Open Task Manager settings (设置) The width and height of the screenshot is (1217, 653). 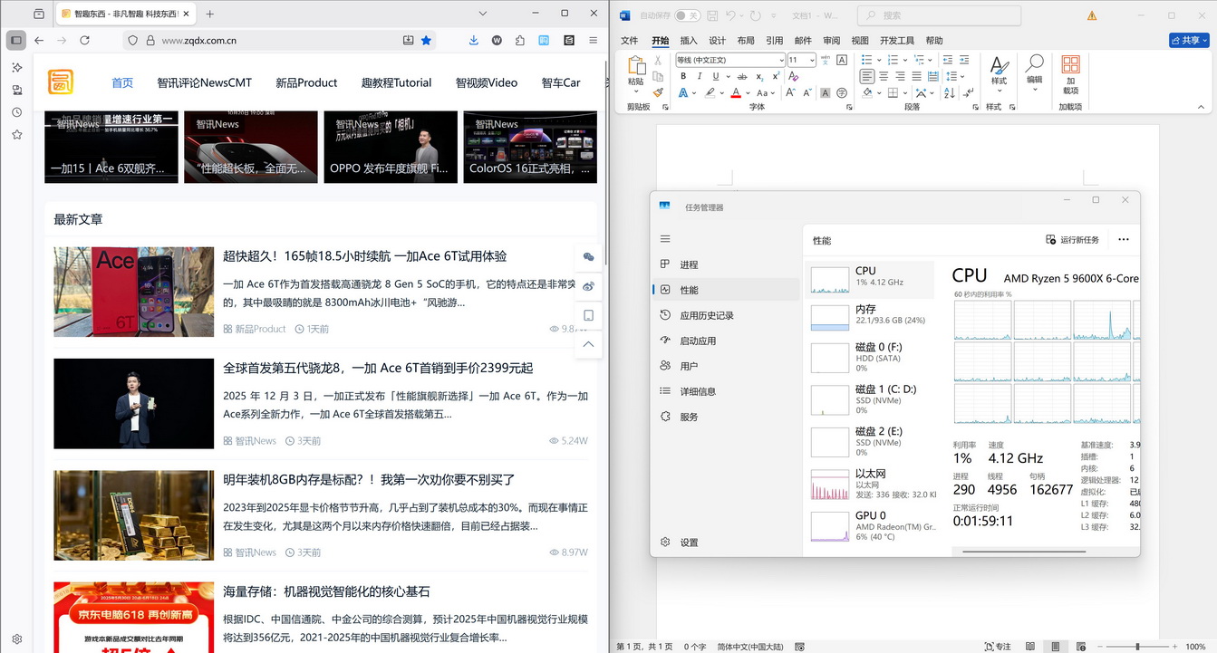tap(680, 542)
